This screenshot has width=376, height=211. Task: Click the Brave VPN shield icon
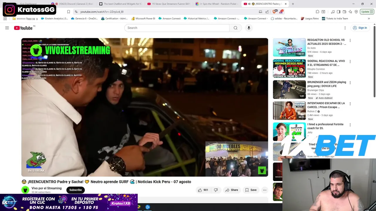point(356,12)
